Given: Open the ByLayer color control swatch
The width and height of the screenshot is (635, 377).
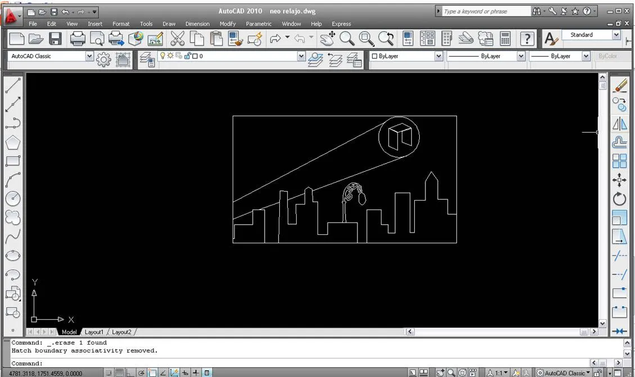Looking at the screenshot, I should click(x=406, y=56).
